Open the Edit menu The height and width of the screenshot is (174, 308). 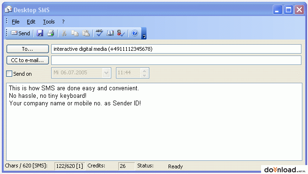(31, 22)
